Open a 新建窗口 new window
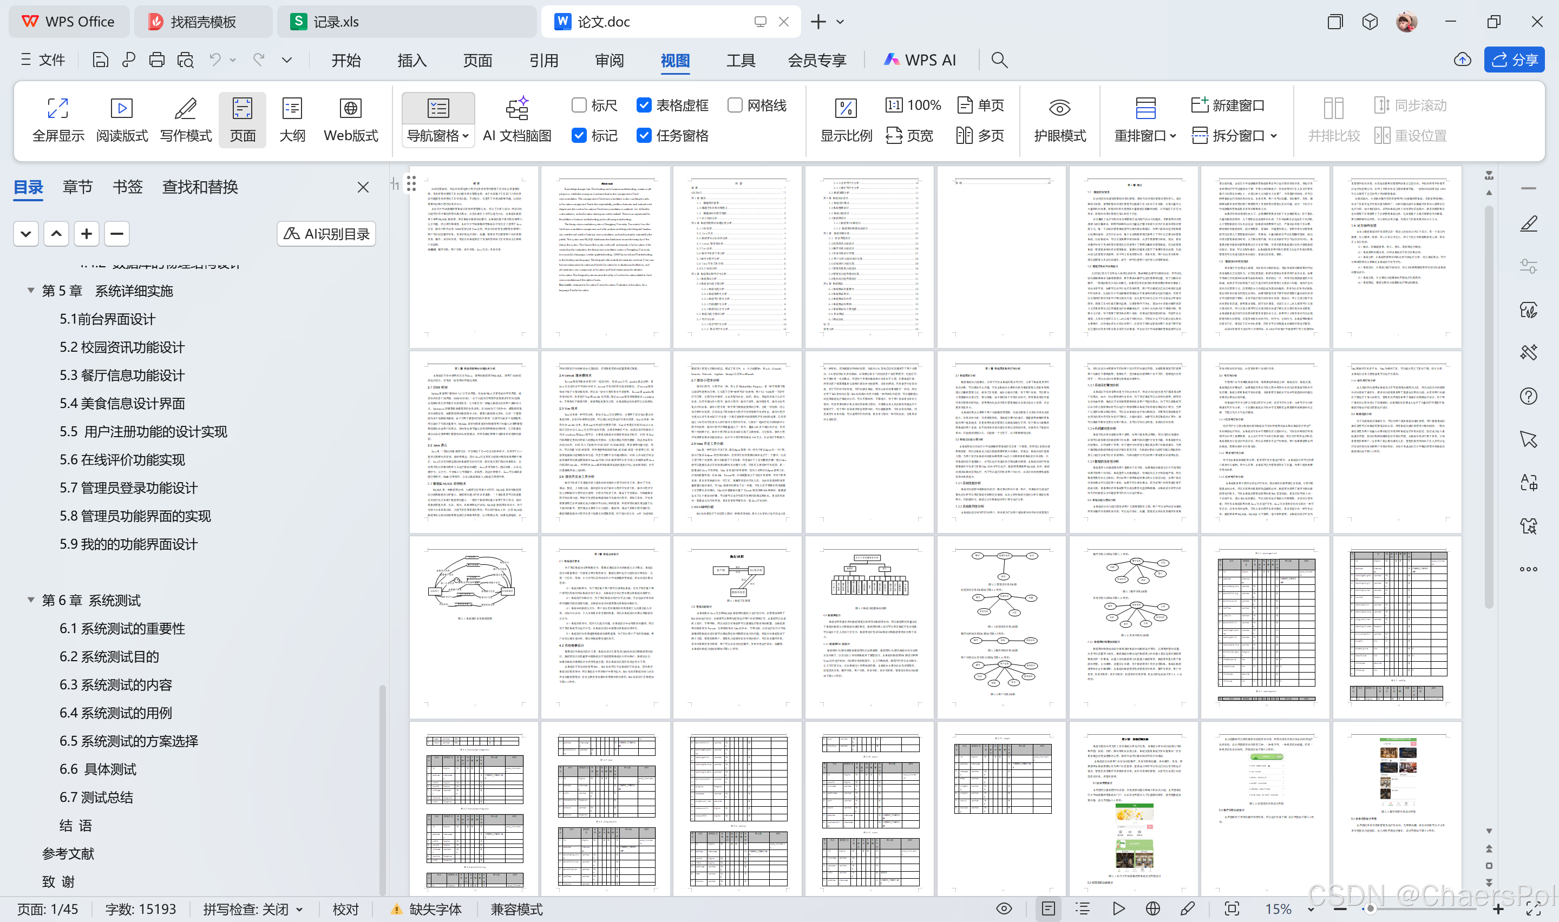The width and height of the screenshot is (1559, 922). (x=1228, y=105)
